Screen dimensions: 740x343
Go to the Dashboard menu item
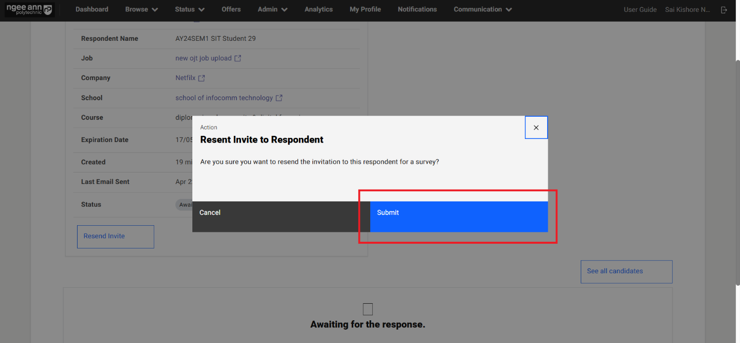click(x=92, y=9)
